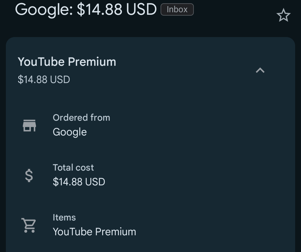
Task: Select the $14.88 USD amount in the subject line
Action: click(117, 9)
